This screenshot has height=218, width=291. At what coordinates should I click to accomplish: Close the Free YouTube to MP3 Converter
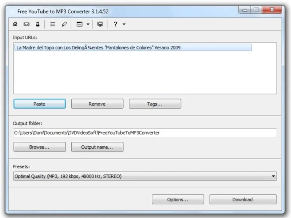272,10
